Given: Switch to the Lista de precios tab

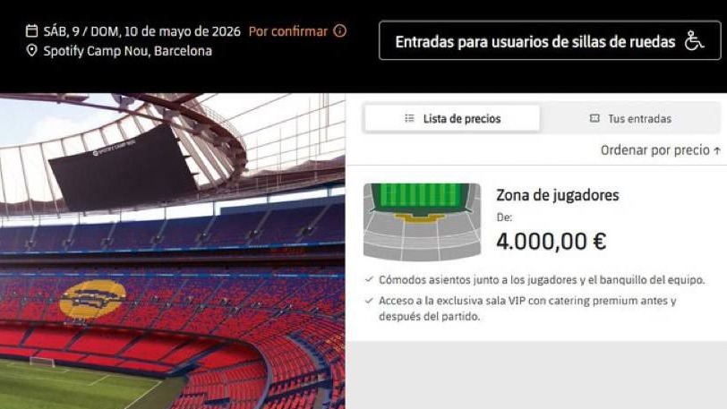Looking at the screenshot, I should click(x=452, y=118).
